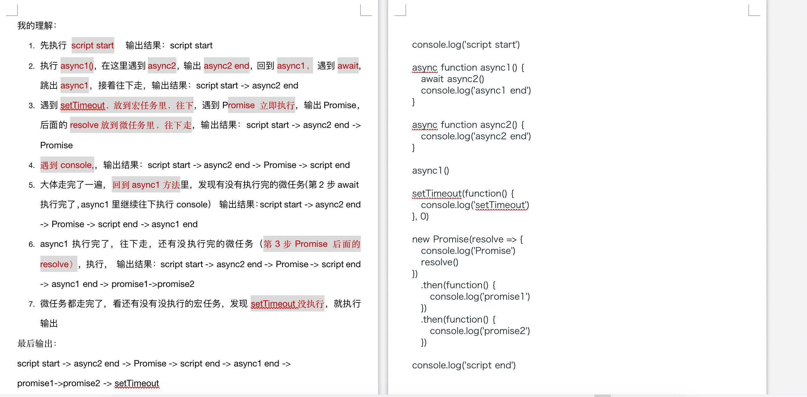This screenshot has width=807, height=397.
Task: Click highlighted 'await' in step 2
Action: (348, 66)
